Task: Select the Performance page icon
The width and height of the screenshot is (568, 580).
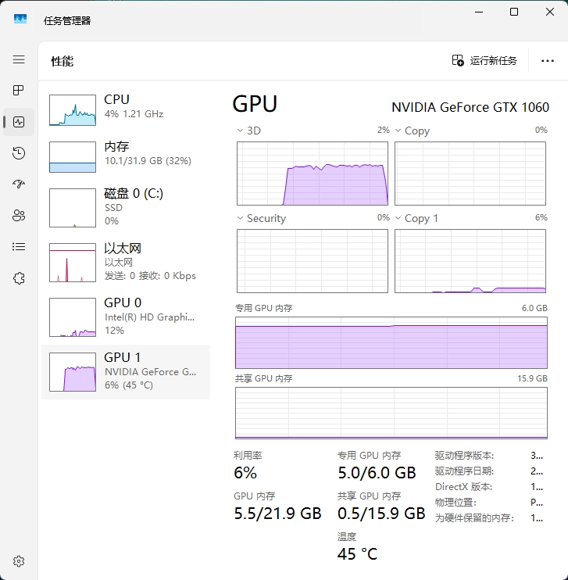Action: click(x=19, y=122)
